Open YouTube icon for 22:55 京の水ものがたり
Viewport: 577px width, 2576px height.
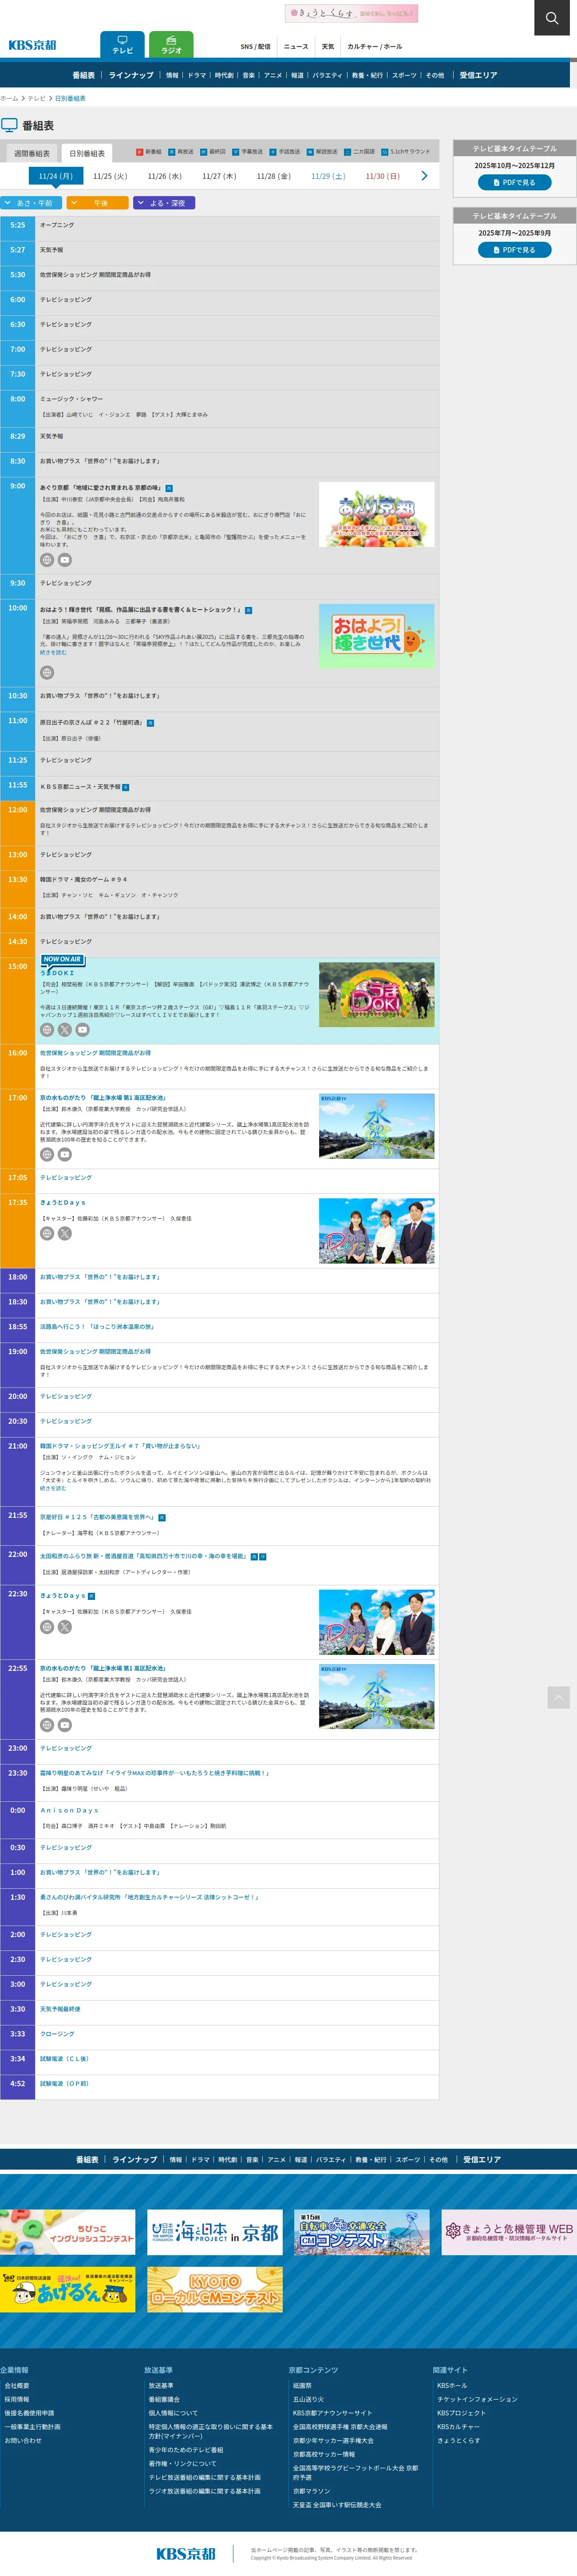pos(65,1725)
